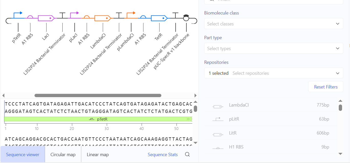
Task: Click the Reset Filters button
Action: 326,87
